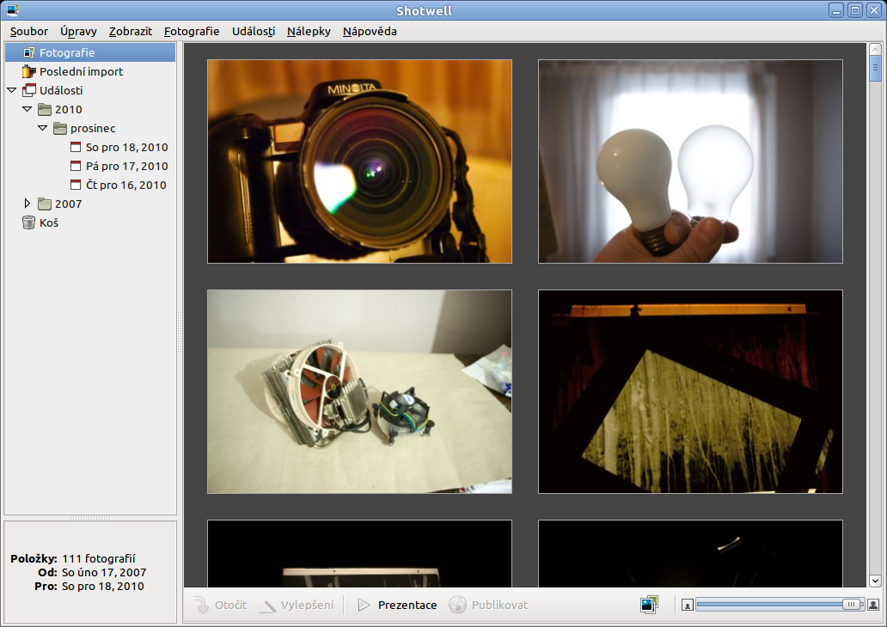The image size is (887, 627).
Task: Click the scrollbar down arrow
Action: point(875,581)
